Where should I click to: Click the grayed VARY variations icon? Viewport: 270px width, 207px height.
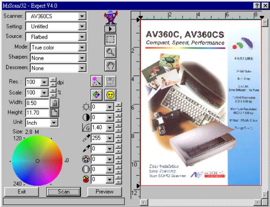pyautogui.click(x=110, y=81)
